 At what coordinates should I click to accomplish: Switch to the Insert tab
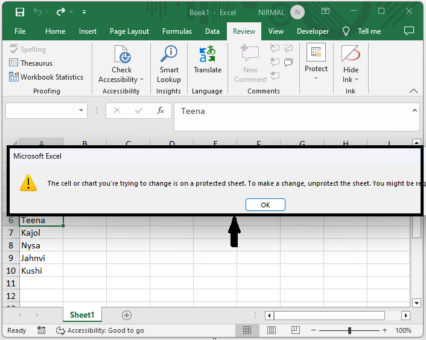[87, 31]
